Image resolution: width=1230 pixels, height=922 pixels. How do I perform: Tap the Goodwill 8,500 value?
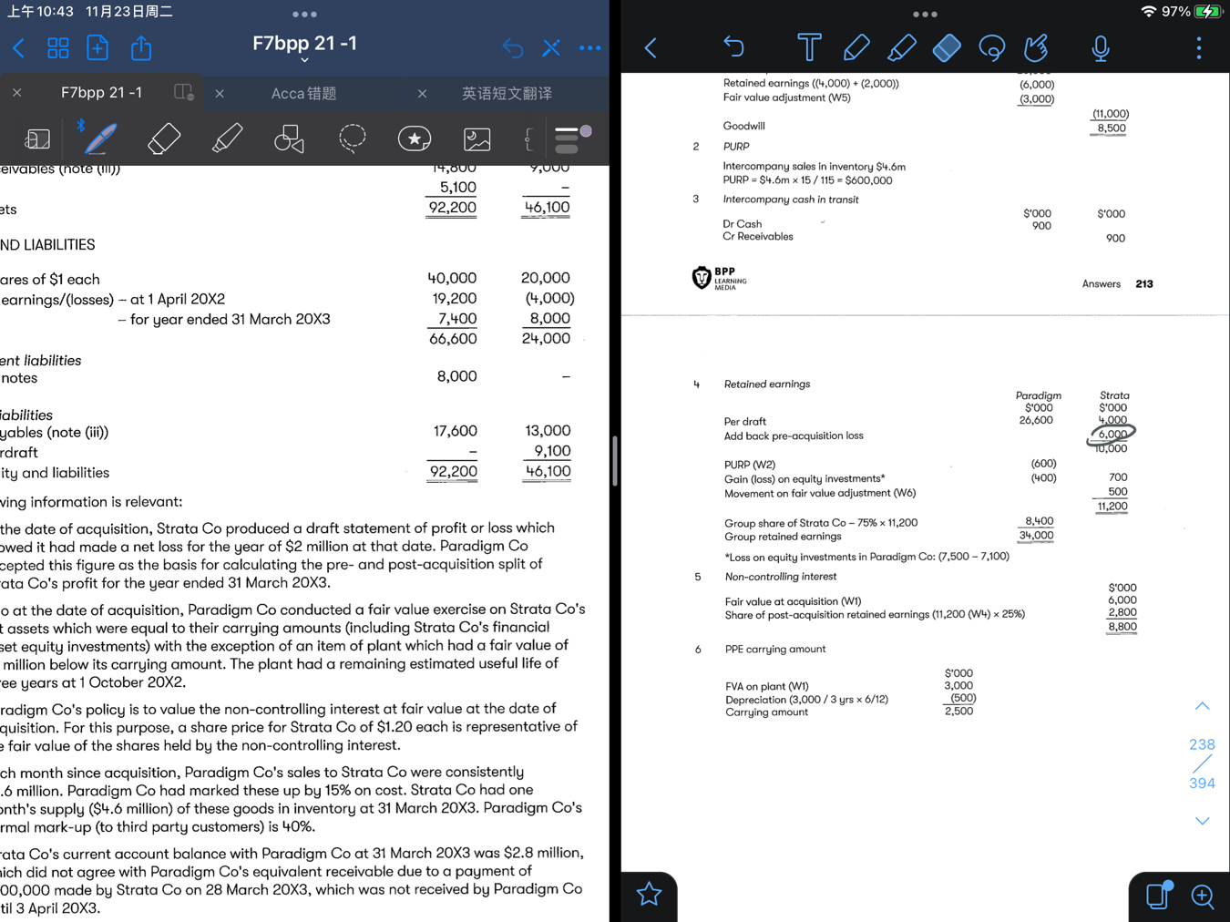(x=1112, y=128)
